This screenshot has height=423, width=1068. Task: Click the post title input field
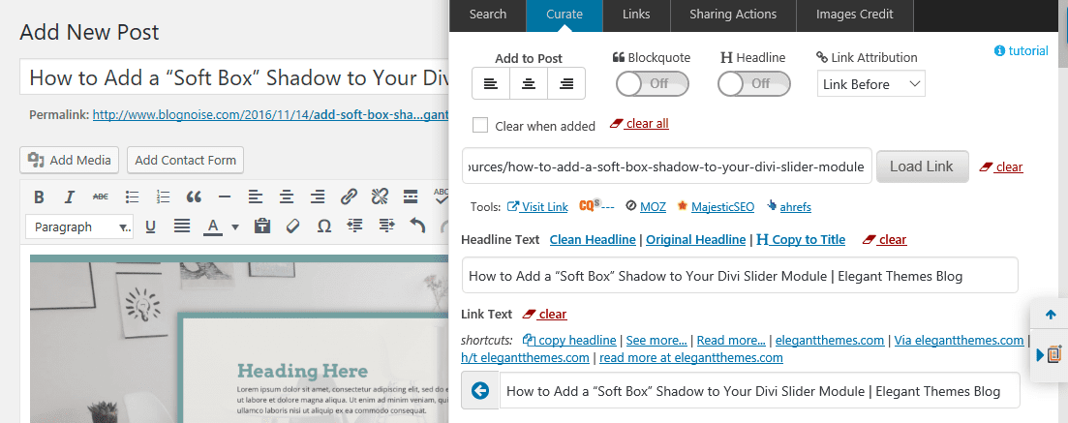(234, 77)
